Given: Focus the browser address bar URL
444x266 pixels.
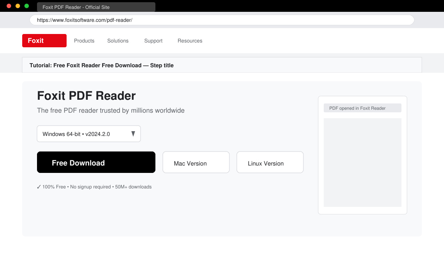Looking at the screenshot, I should 222,20.
